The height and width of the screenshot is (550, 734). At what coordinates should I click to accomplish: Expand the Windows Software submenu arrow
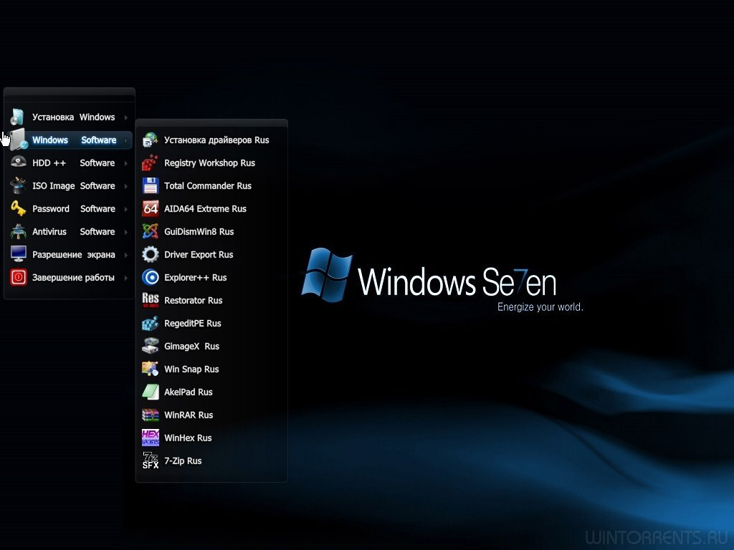tap(126, 140)
